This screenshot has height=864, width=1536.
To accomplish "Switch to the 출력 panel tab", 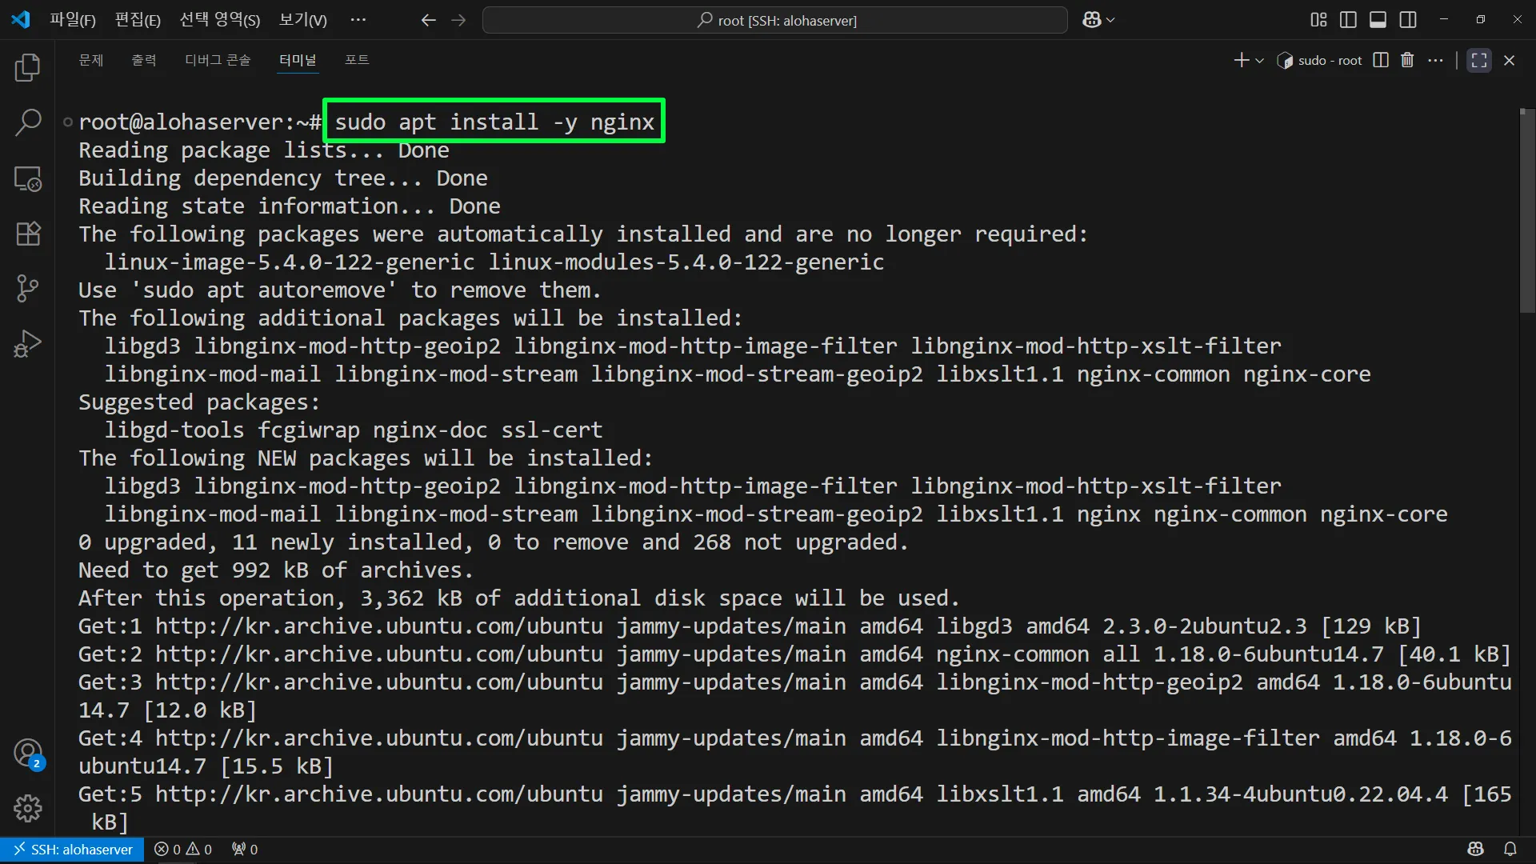I will [x=144, y=60].
